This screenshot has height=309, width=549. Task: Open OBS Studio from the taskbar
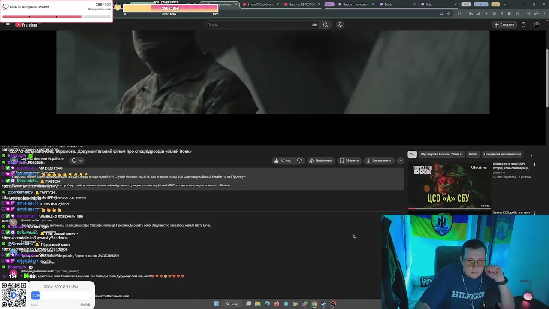[x=333, y=304]
